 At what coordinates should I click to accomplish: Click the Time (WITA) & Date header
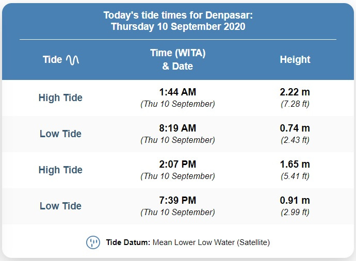(178, 59)
